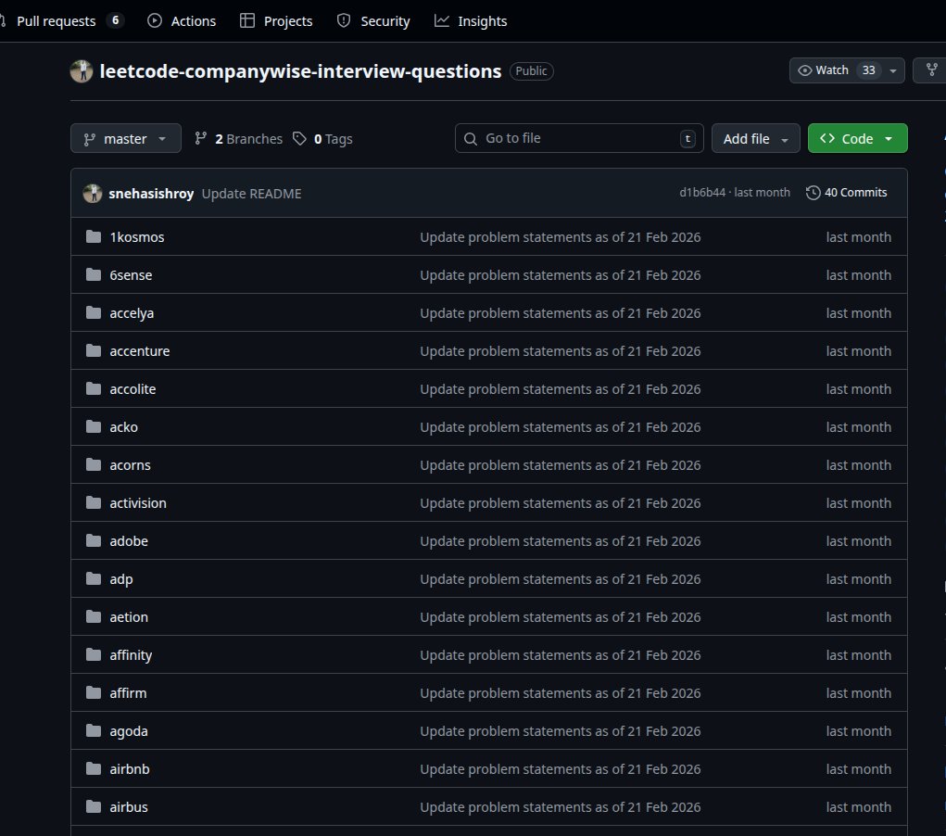Switch to the Projects tab
946x836 pixels.
pyautogui.click(x=276, y=21)
